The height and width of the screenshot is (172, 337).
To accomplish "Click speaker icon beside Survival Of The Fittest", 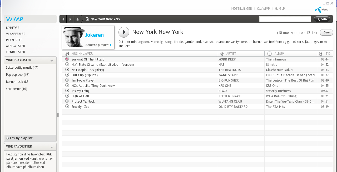I will click(67, 59).
